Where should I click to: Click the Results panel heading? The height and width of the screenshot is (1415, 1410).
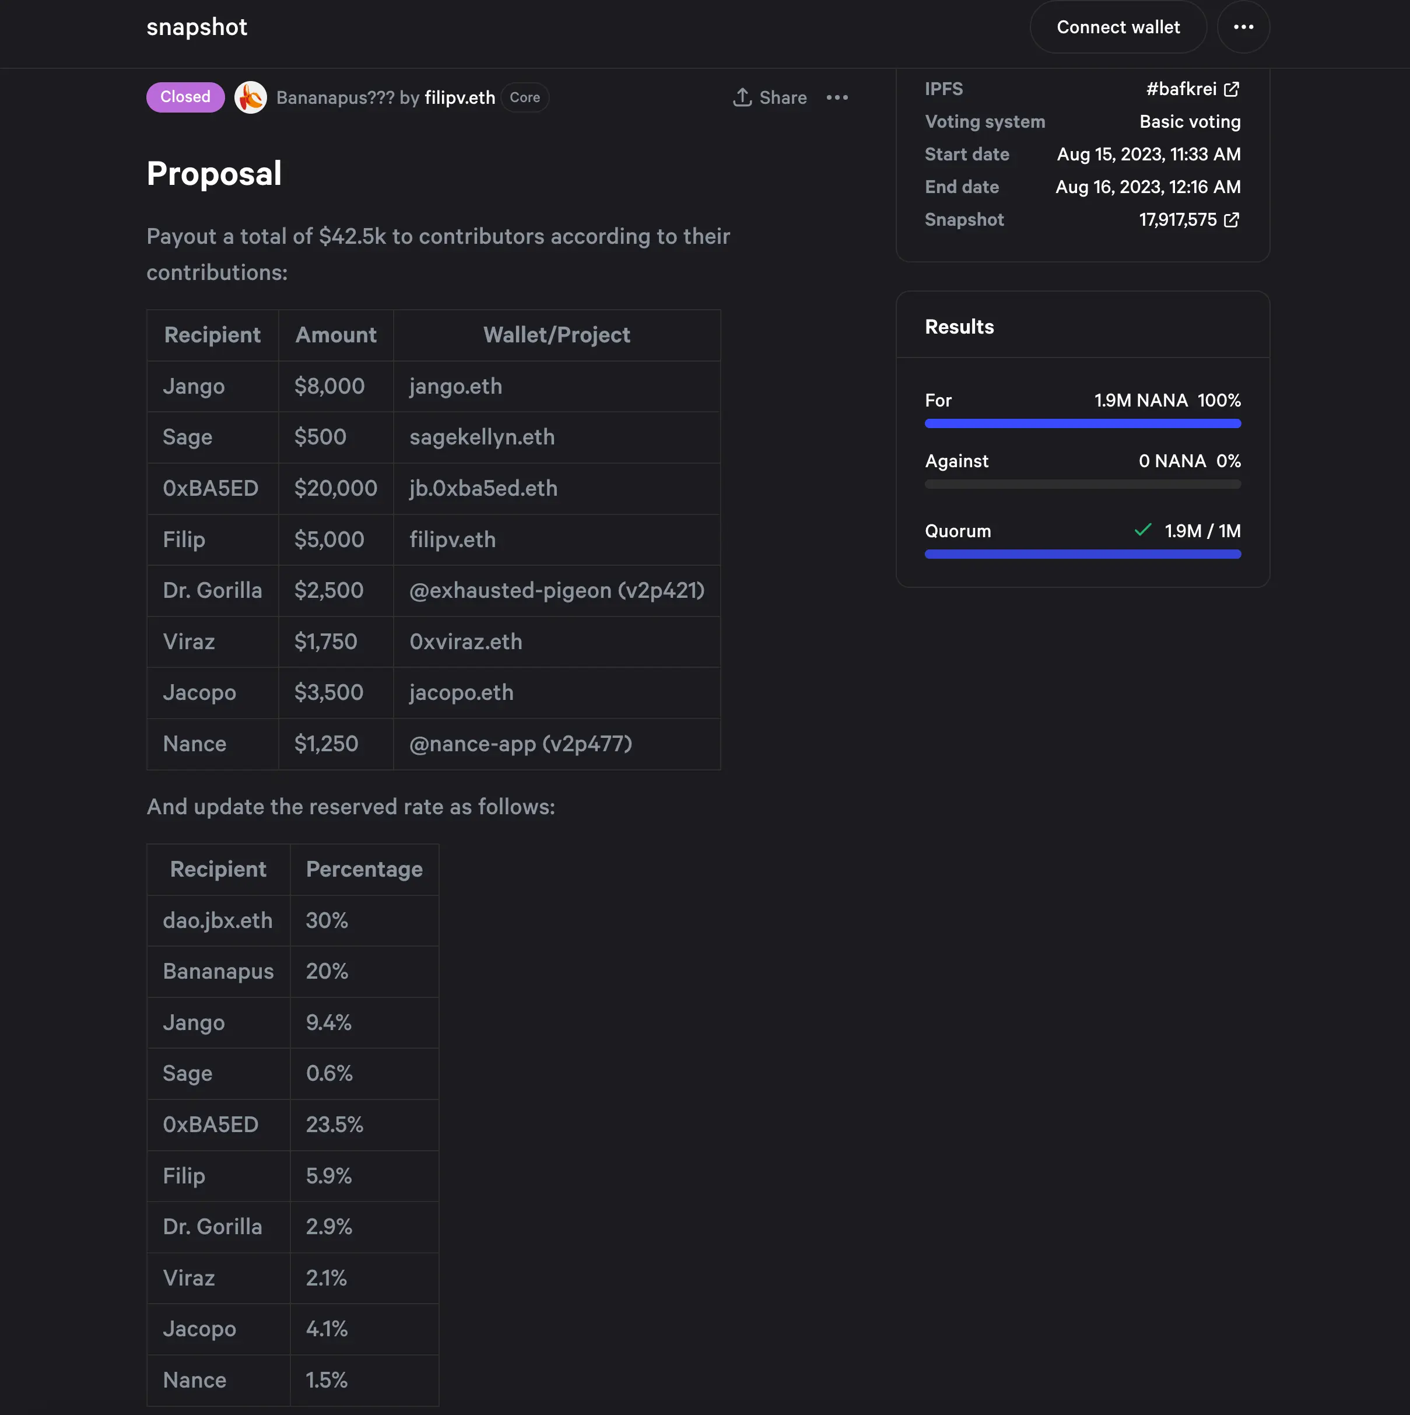[959, 327]
